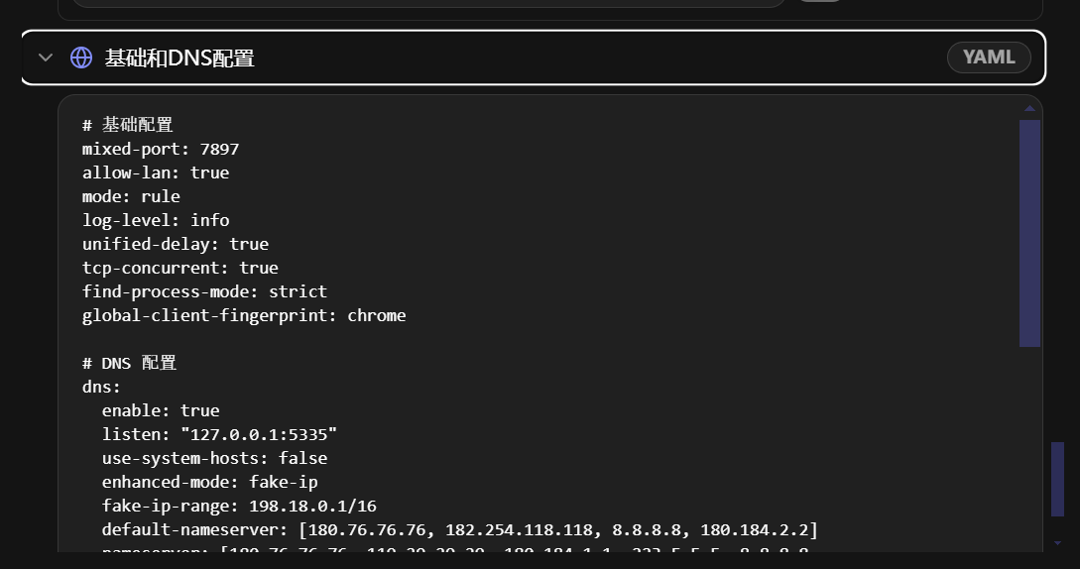This screenshot has width=1080, height=569.
Task: Place cursor on the mixed-port: 7897 line
Action: coord(161,149)
